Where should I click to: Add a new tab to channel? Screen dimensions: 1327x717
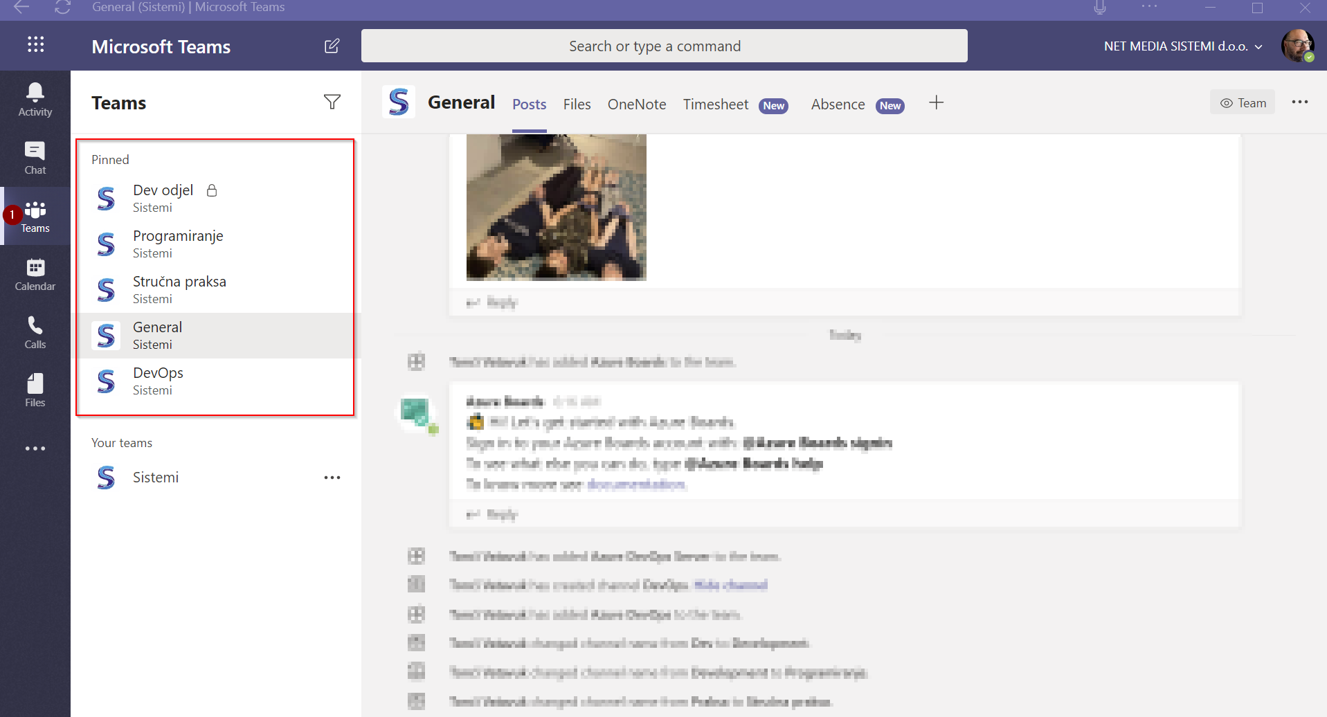(936, 103)
